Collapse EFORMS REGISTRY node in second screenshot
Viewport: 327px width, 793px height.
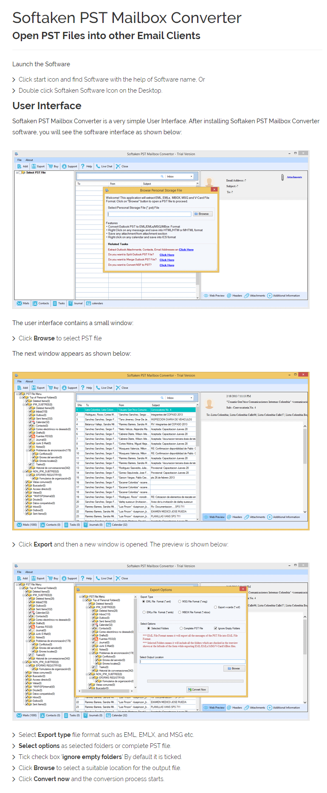click(27, 475)
